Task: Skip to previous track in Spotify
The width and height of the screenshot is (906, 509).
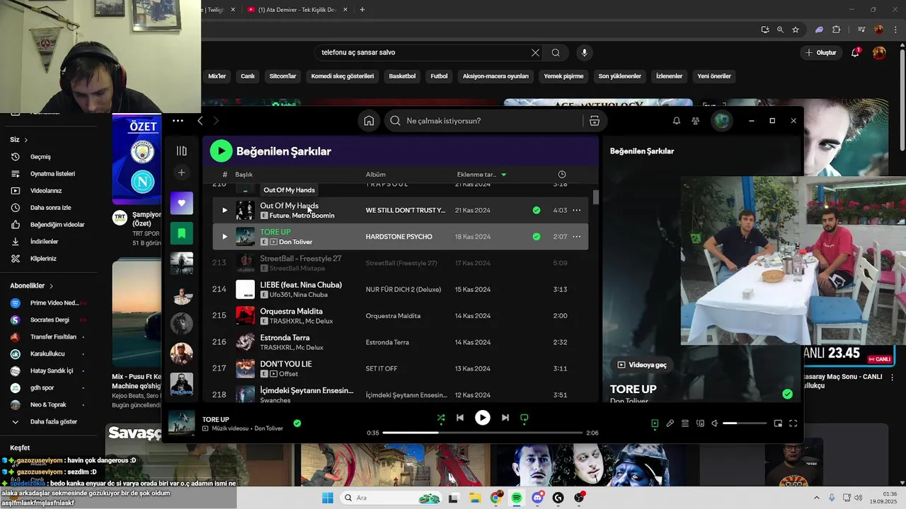Action: click(460, 418)
